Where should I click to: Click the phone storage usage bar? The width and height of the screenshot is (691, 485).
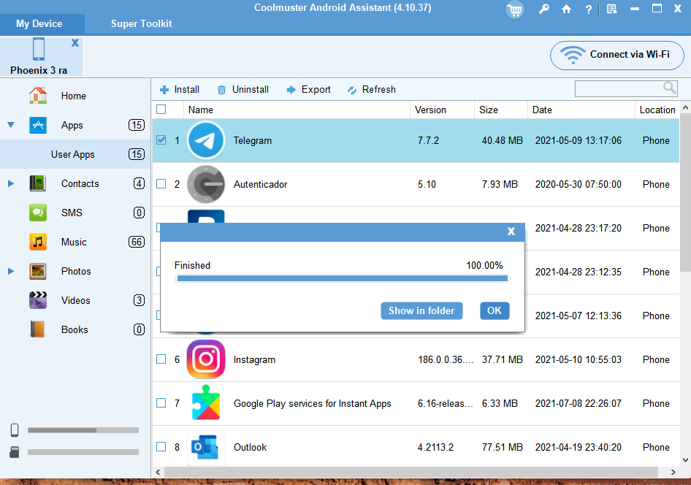coord(83,430)
